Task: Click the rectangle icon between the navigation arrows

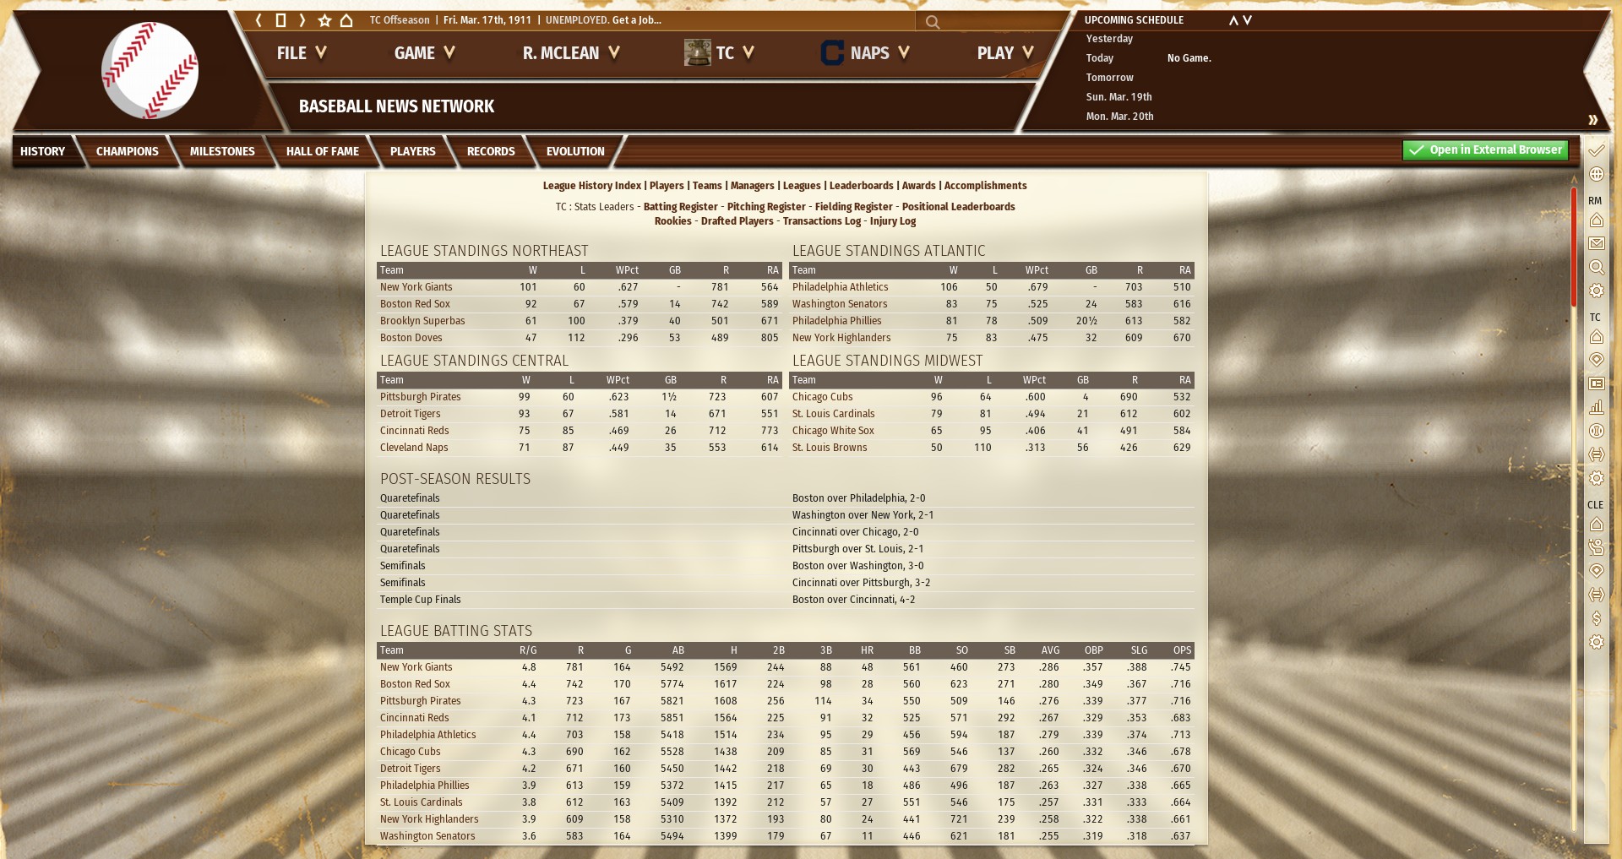Action: point(280,20)
